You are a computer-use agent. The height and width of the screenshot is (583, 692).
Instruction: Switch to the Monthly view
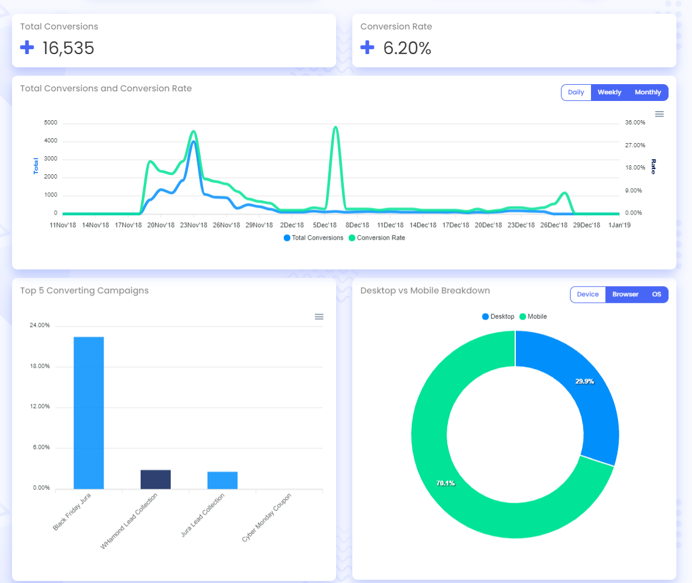(x=648, y=92)
